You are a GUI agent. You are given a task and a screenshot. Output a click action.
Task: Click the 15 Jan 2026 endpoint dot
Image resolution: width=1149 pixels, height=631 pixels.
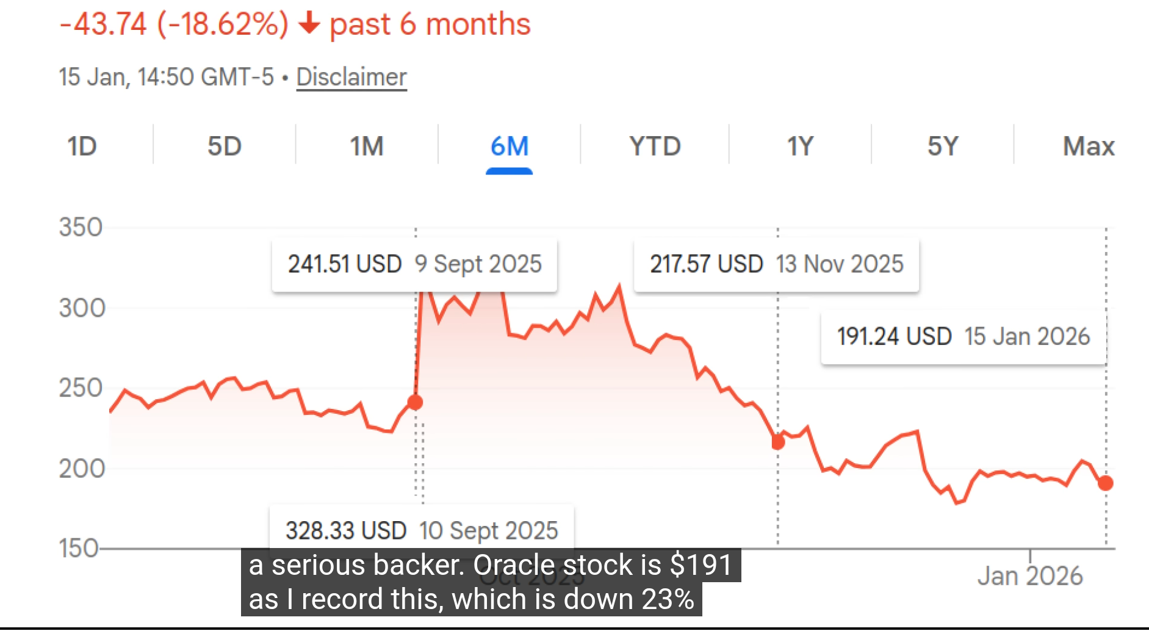click(x=1106, y=483)
